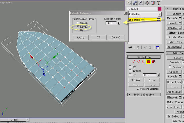Open the Create command panel tab
Screen dimensions: 184x123
tap(129, 3)
